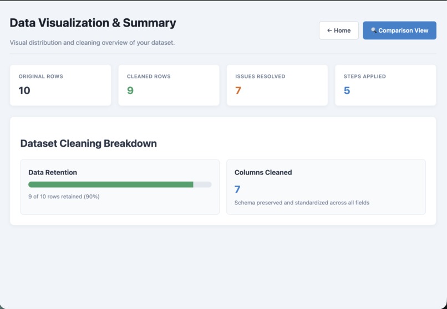The height and width of the screenshot is (309, 447).
Task: Click the ISSUES RESOLVED label
Action: coord(260,76)
